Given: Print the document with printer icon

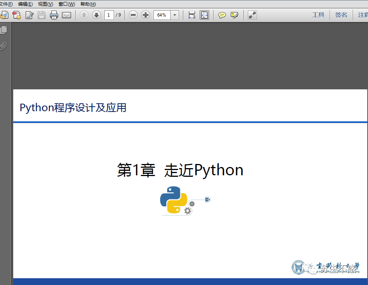Looking at the screenshot, I should tap(54, 15).
